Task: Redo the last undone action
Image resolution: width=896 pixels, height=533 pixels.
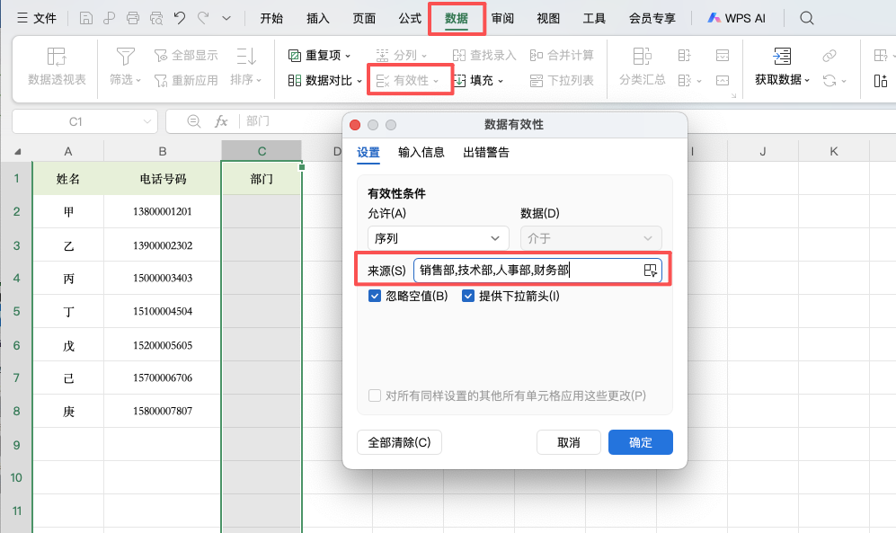Action: click(x=203, y=18)
